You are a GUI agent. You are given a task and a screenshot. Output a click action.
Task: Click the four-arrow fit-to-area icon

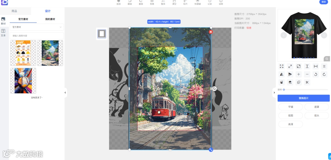(x=282, y=66)
